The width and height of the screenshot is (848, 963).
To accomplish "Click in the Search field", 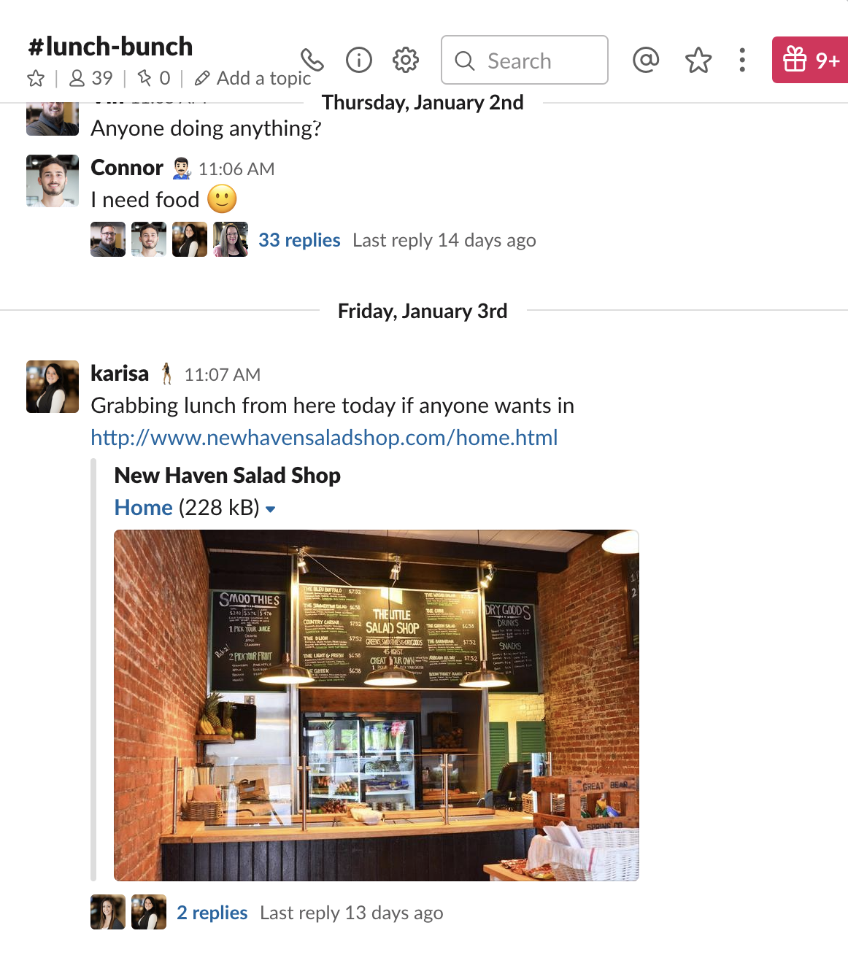I will [x=525, y=60].
